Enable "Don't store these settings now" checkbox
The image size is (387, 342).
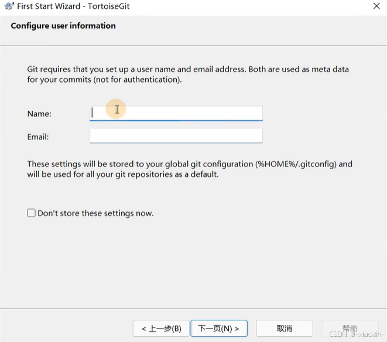pyautogui.click(x=32, y=213)
